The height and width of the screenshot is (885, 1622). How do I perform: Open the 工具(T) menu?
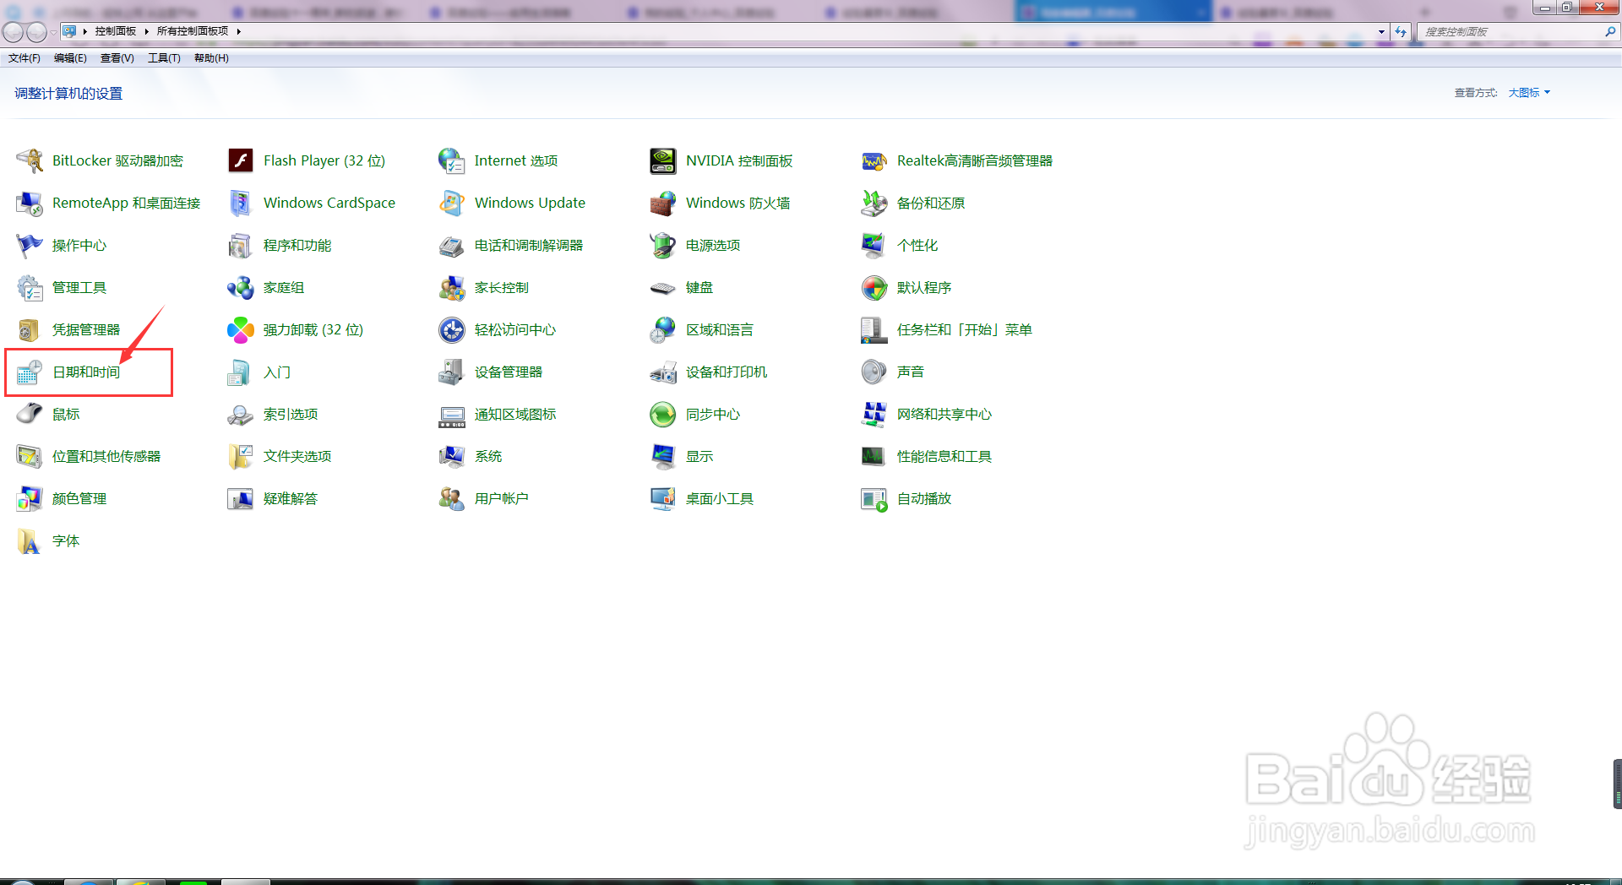164,58
